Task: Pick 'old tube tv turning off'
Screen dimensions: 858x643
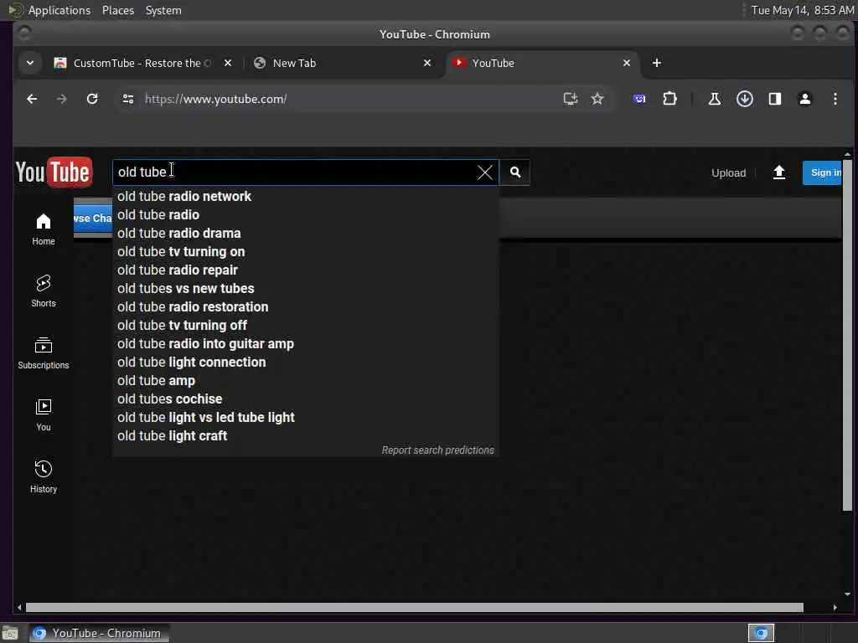Action: tap(305, 326)
